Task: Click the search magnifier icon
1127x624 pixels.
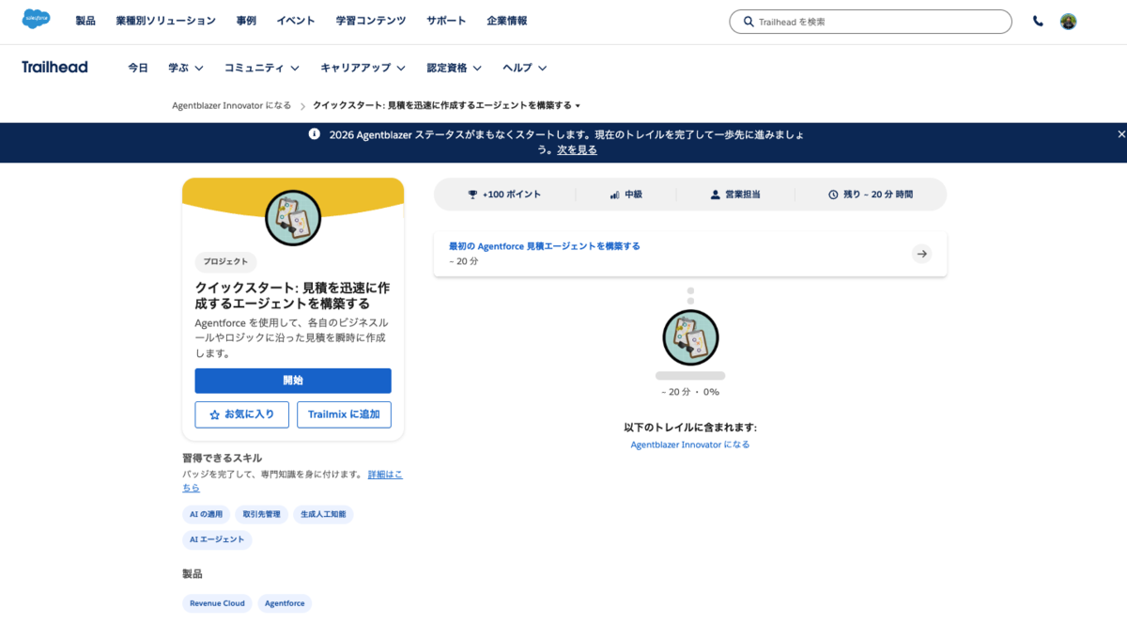Action: coord(749,22)
